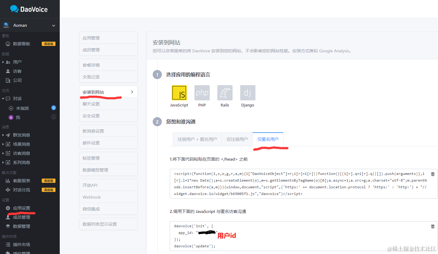Image resolution: width=438 pixels, height=254 pixels.
Task: Choose PHP language icon
Action: (202, 93)
